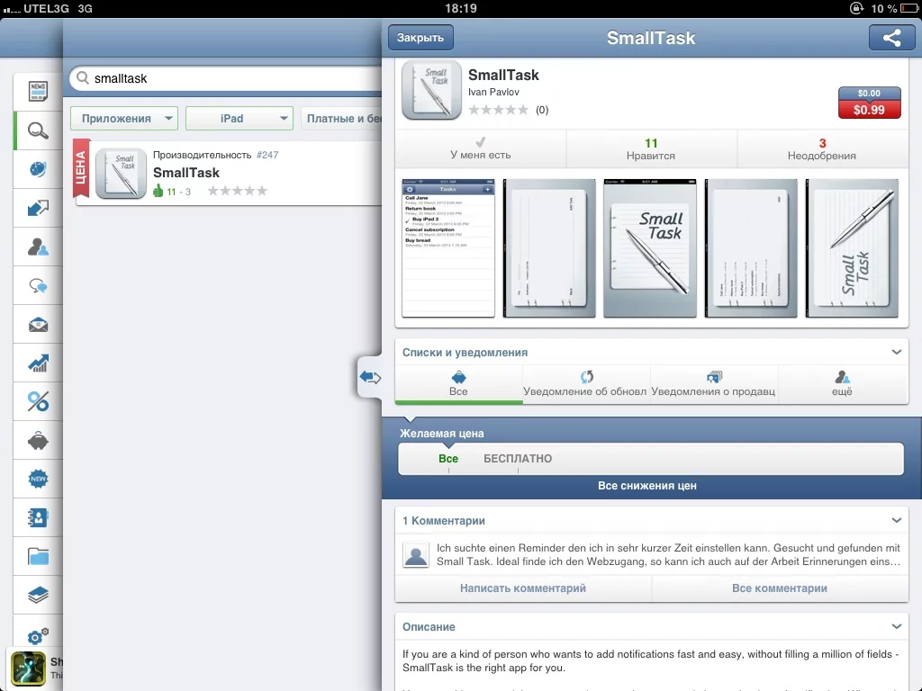Tap the panel swap arrows handle
The image size is (922, 691).
click(370, 377)
